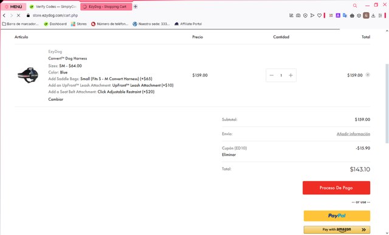
Task: Click the Sizes: SM - $64.00 text
Action: tap(65, 66)
